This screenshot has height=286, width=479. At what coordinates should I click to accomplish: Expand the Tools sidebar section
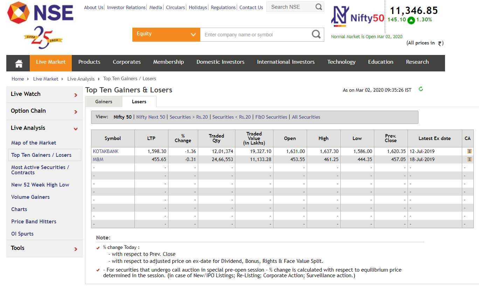click(x=44, y=248)
